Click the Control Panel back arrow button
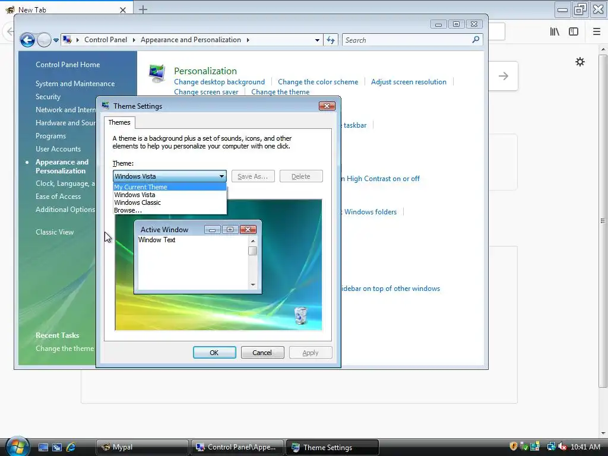Viewport: 608px width, 456px height. (27, 40)
